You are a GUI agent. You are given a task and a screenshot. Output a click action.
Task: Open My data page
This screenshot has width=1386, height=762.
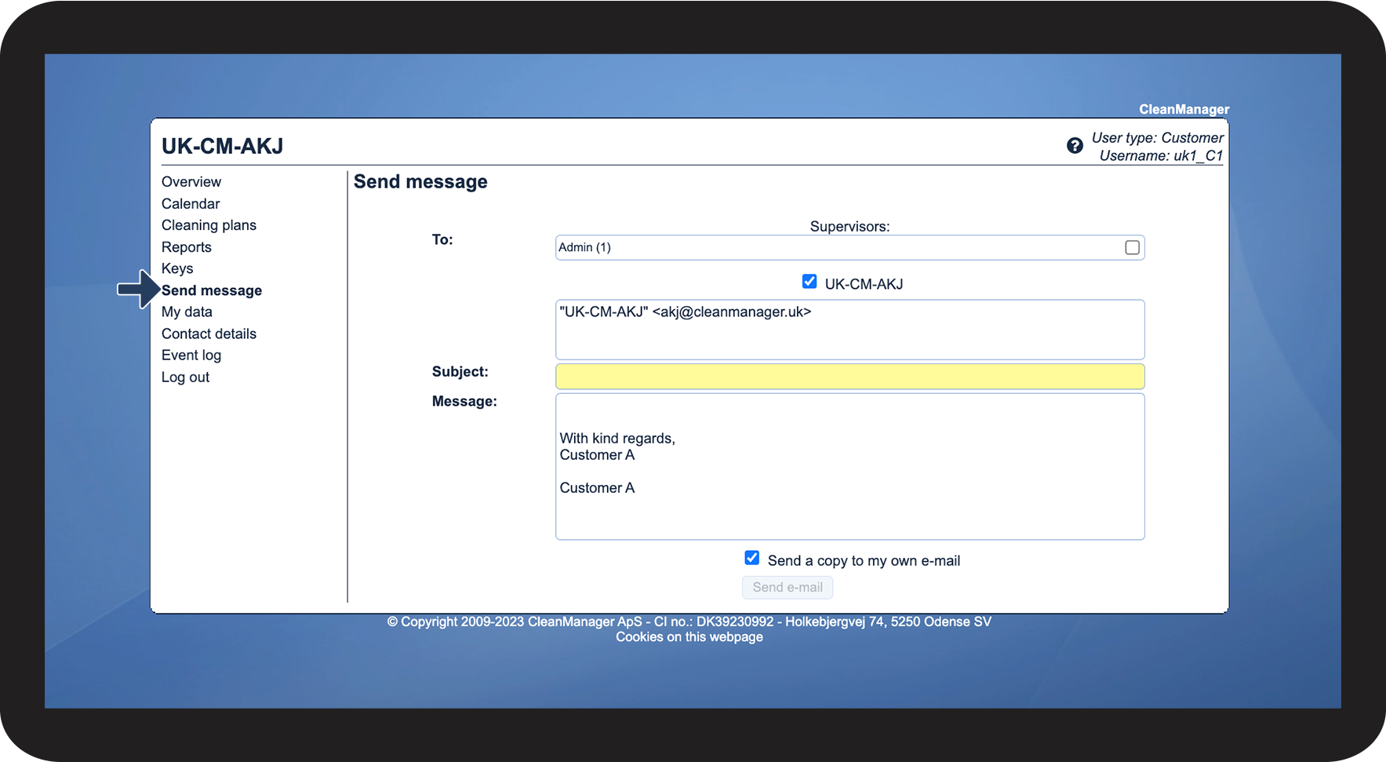187,312
